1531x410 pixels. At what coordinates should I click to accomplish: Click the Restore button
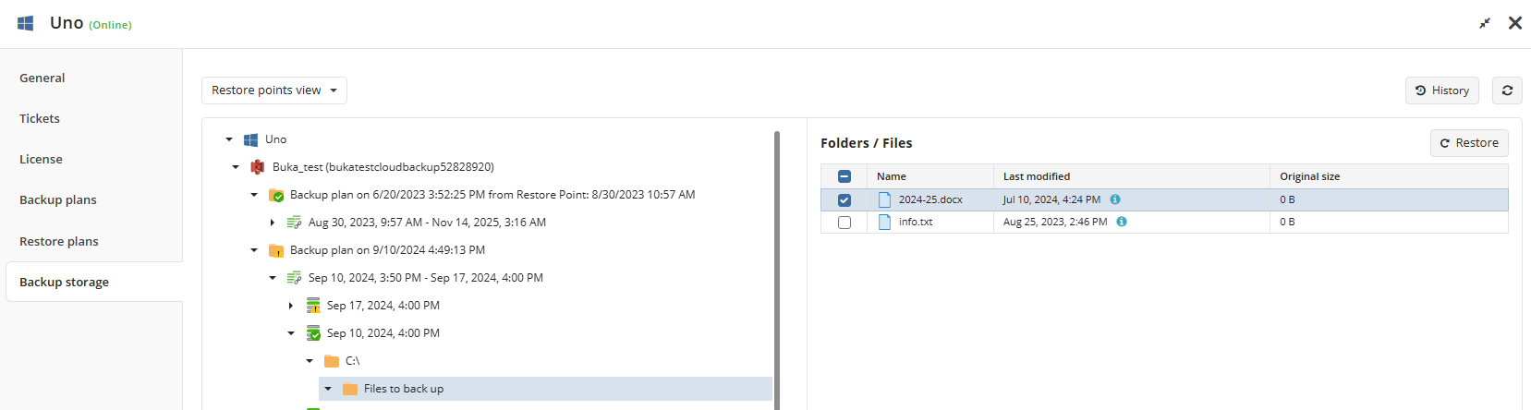(x=1469, y=143)
